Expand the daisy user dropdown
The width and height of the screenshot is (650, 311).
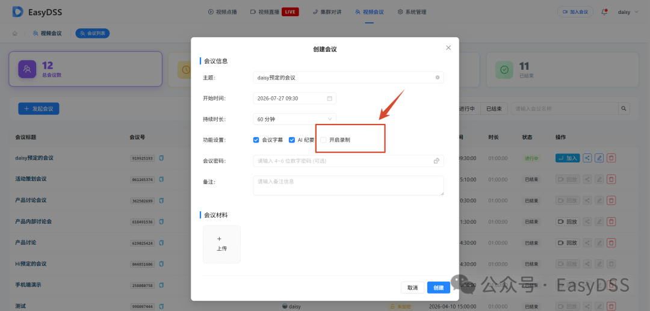pos(628,12)
